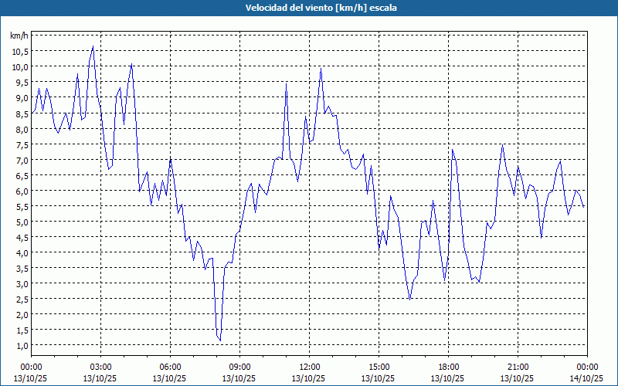Click the 03:00 time label
This screenshot has height=386, width=618.
point(100,367)
